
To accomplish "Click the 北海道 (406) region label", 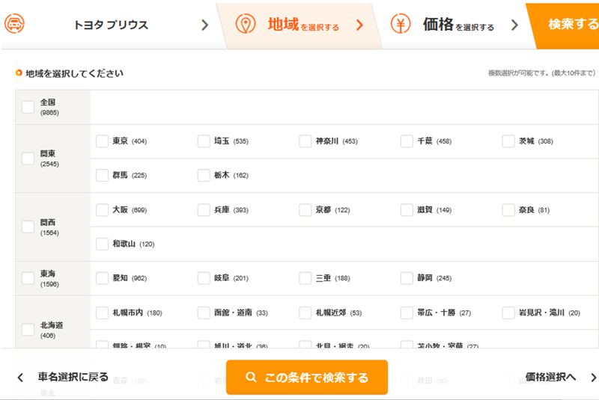I will pos(52,330).
